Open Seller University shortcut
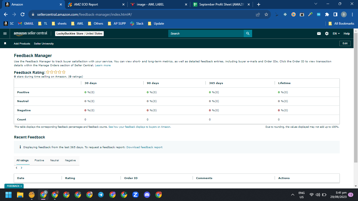Viewport: 358px width, 201px height. (44, 44)
